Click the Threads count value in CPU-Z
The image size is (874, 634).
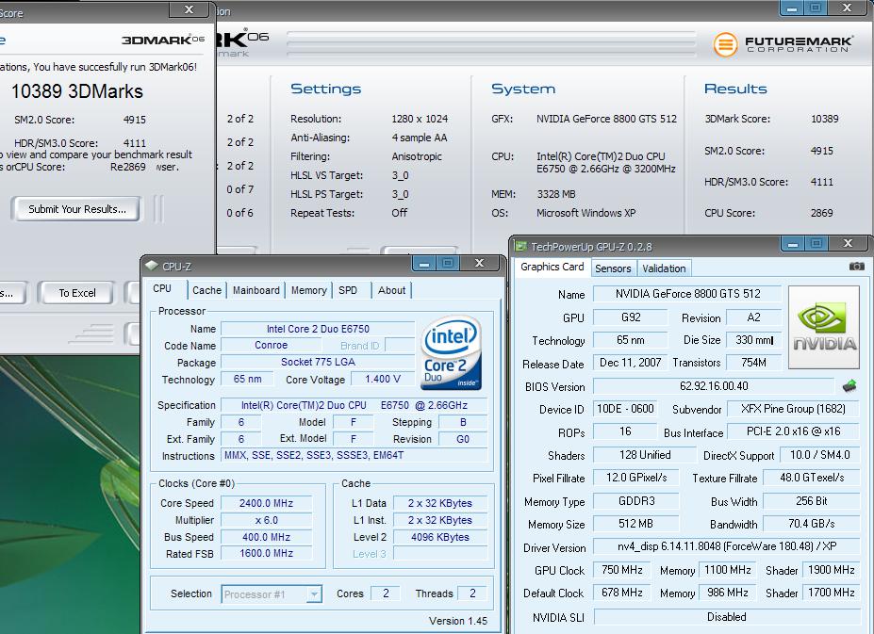[472, 593]
